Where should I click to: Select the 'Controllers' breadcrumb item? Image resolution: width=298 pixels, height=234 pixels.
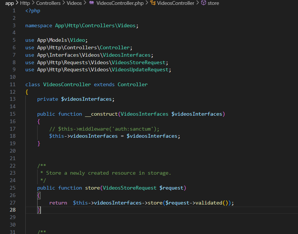coord(48,3)
